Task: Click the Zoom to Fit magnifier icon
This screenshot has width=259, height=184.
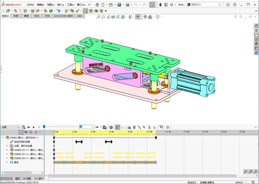Action: [99, 17]
